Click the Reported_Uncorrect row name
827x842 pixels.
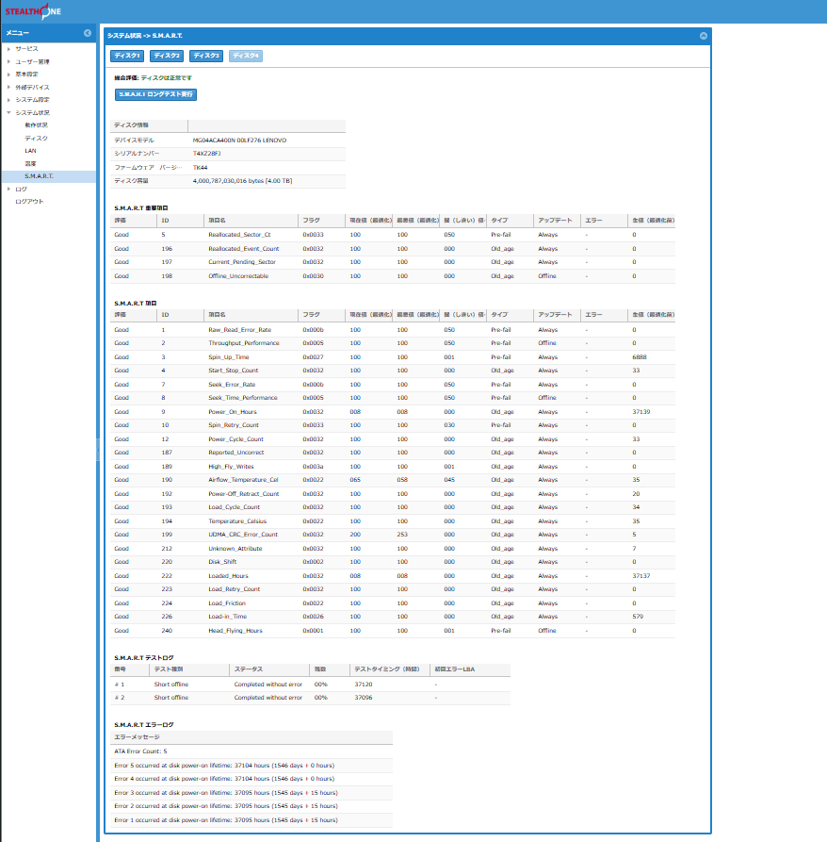pyautogui.click(x=236, y=453)
